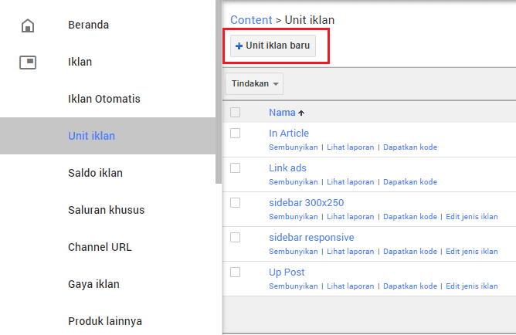The height and width of the screenshot is (335, 516).
Task: Click Edit jenis iklan for sidebar responsive
Action: pos(471,252)
